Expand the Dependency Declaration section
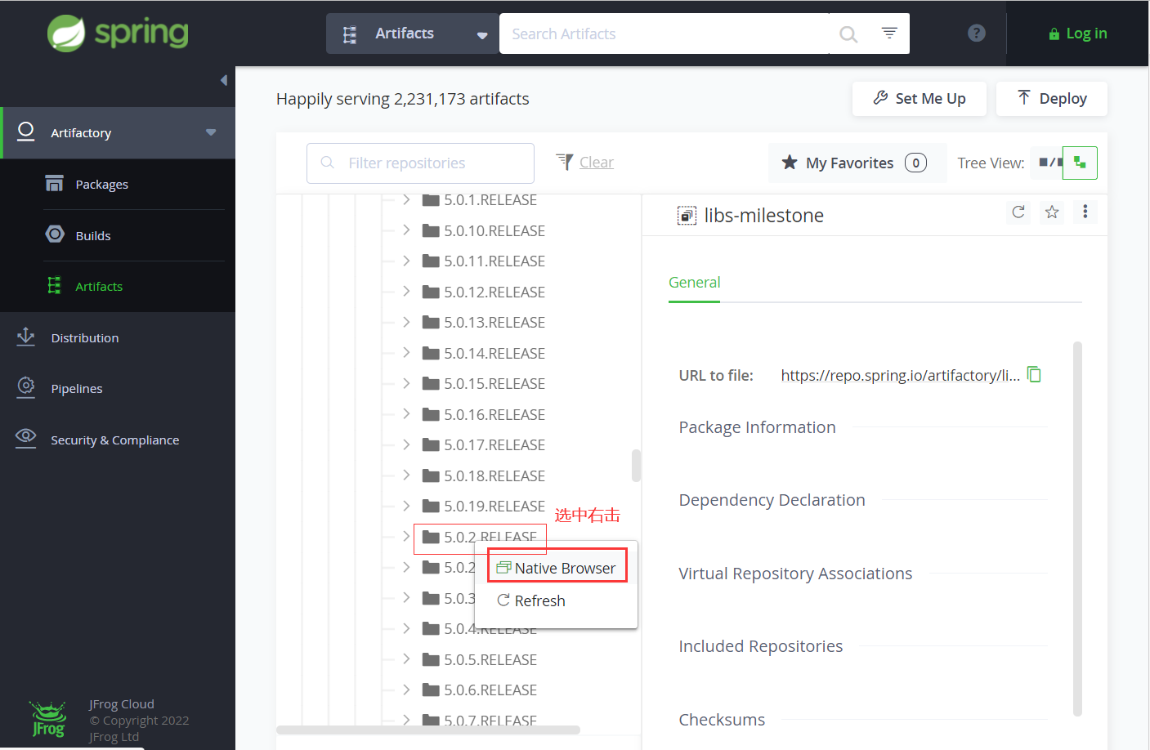The image size is (1150, 750). tap(772, 500)
